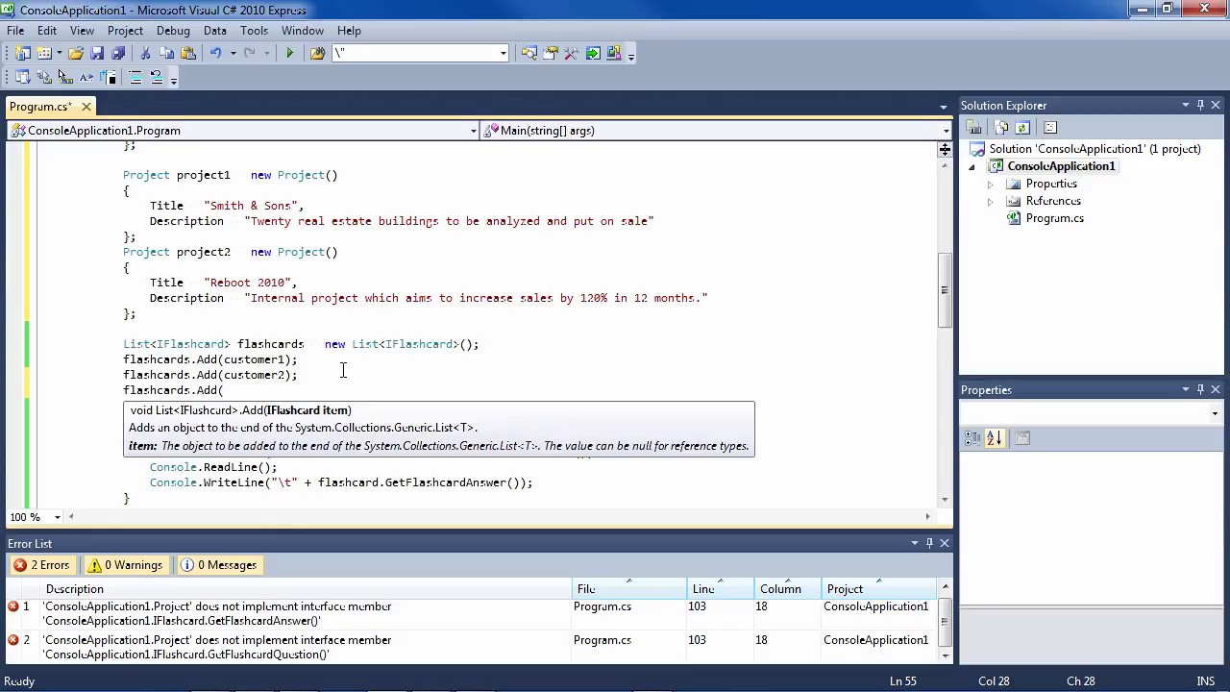
Task: Toggle auto-hide pin on Properties panel
Action: (1200, 390)
